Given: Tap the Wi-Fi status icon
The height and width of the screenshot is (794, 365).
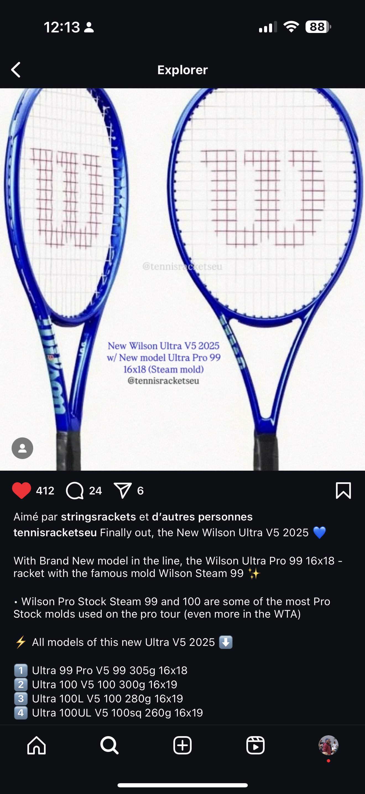Looking at the screenshot, I should pyautogui.click(x=291, y=27).
